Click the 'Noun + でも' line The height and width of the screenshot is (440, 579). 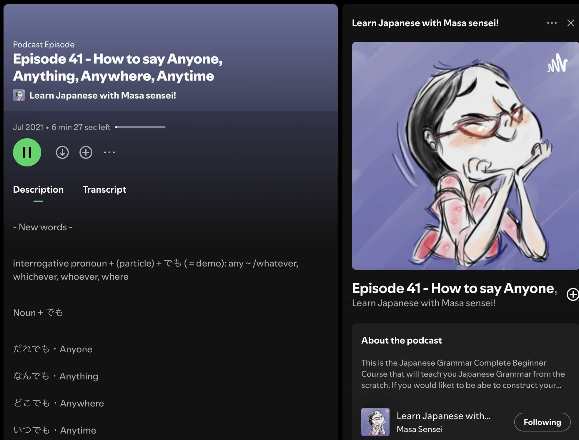(38, 312)
